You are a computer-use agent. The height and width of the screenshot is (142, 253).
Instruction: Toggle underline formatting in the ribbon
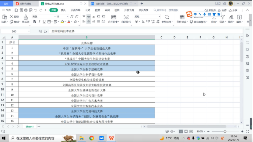pyautogui.click(x=44, y=22)
